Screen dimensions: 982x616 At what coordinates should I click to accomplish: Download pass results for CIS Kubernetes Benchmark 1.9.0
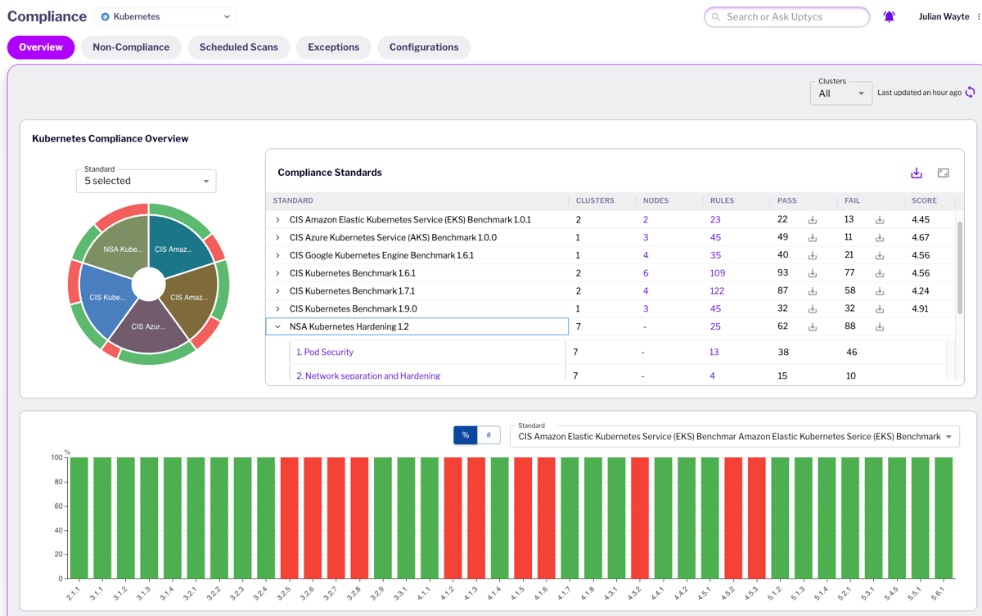(813, 309)
